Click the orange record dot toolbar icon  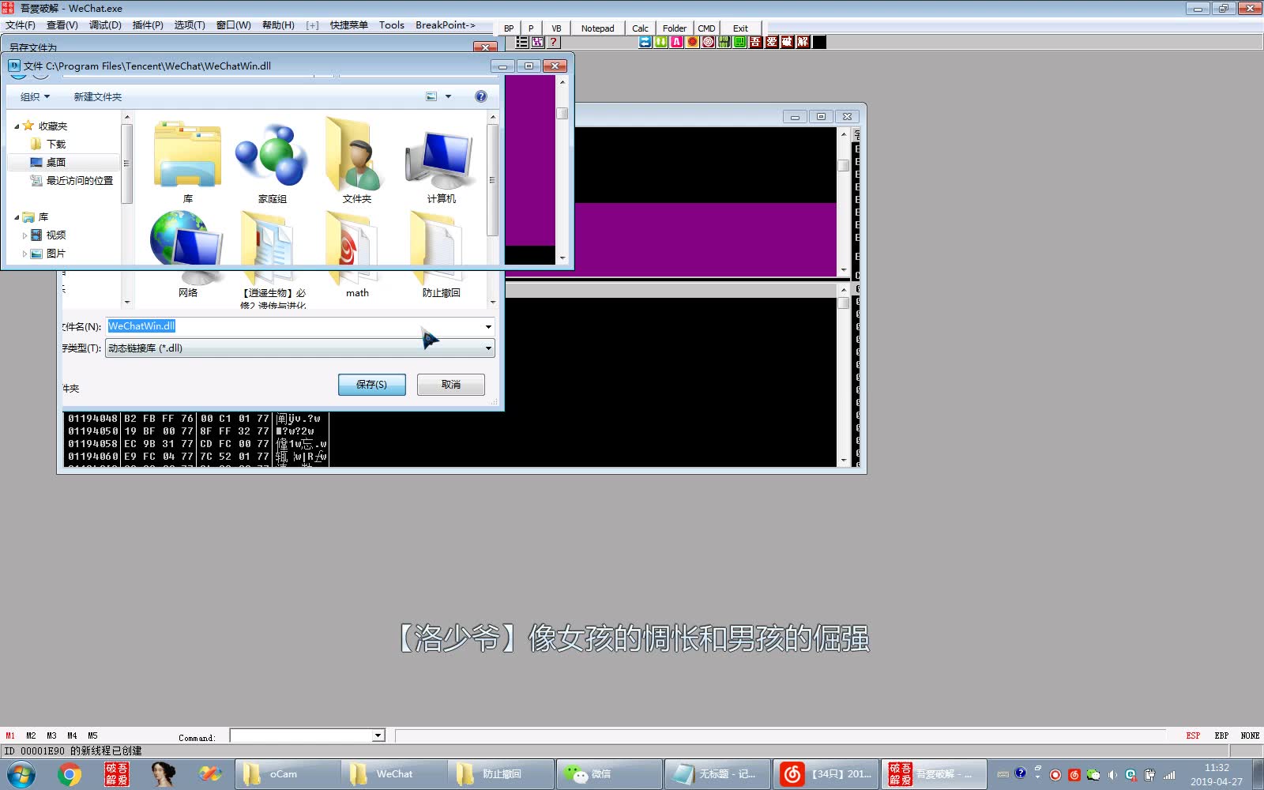(x=693, y=42)
